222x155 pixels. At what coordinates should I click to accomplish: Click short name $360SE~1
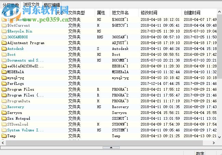tap(120, 20)
